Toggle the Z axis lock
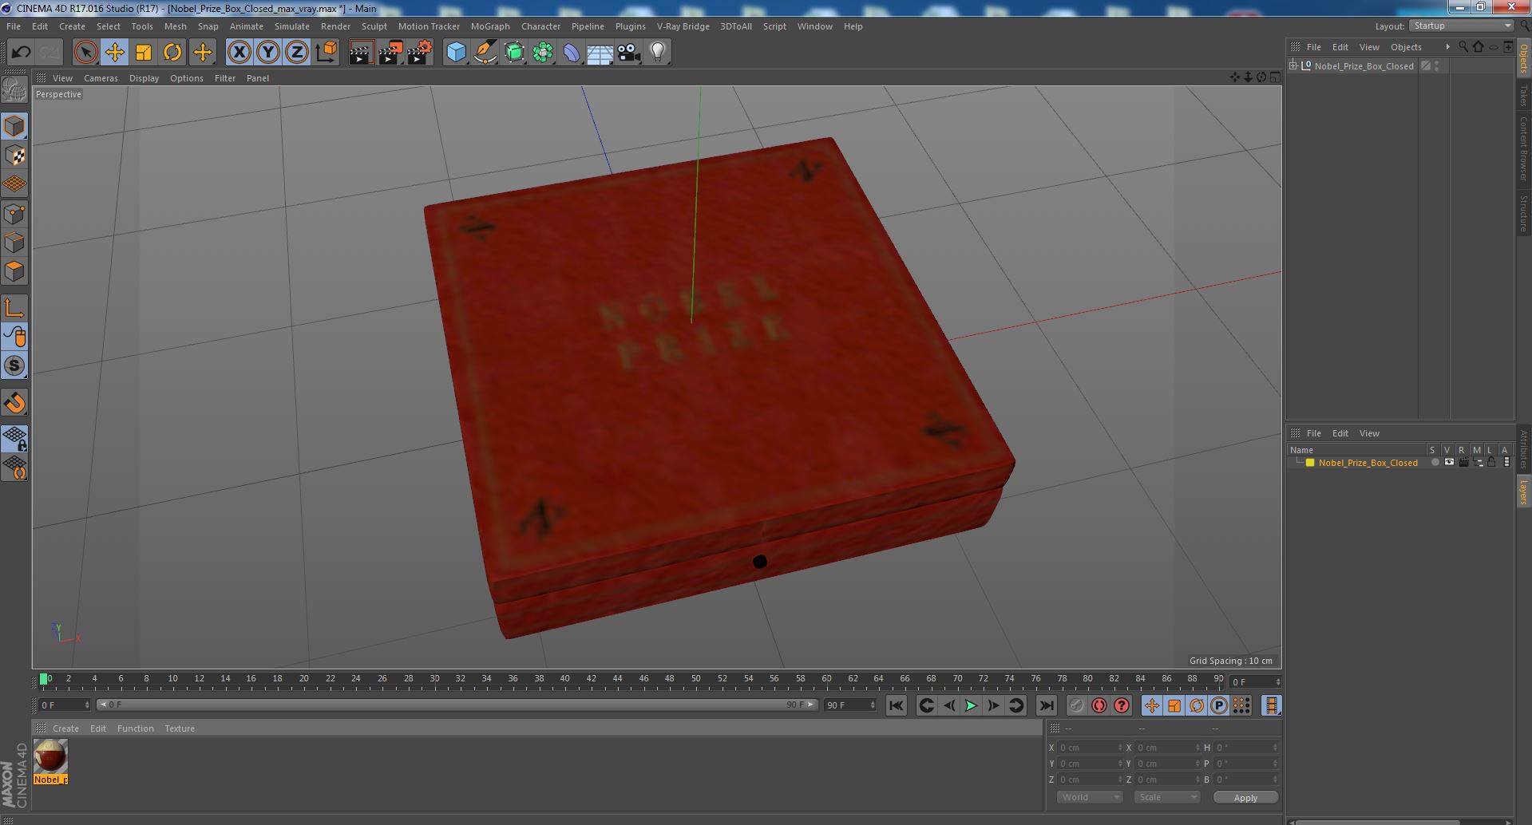This screenshot has height=825, width=1532. tap(297, 53)
